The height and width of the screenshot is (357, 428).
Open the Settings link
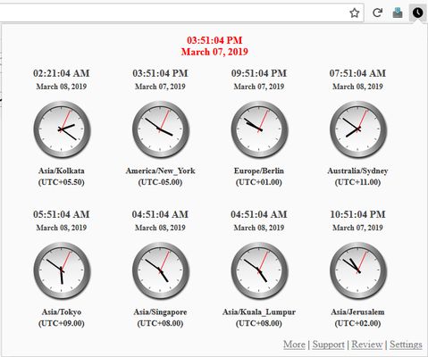tap(406, 345)
